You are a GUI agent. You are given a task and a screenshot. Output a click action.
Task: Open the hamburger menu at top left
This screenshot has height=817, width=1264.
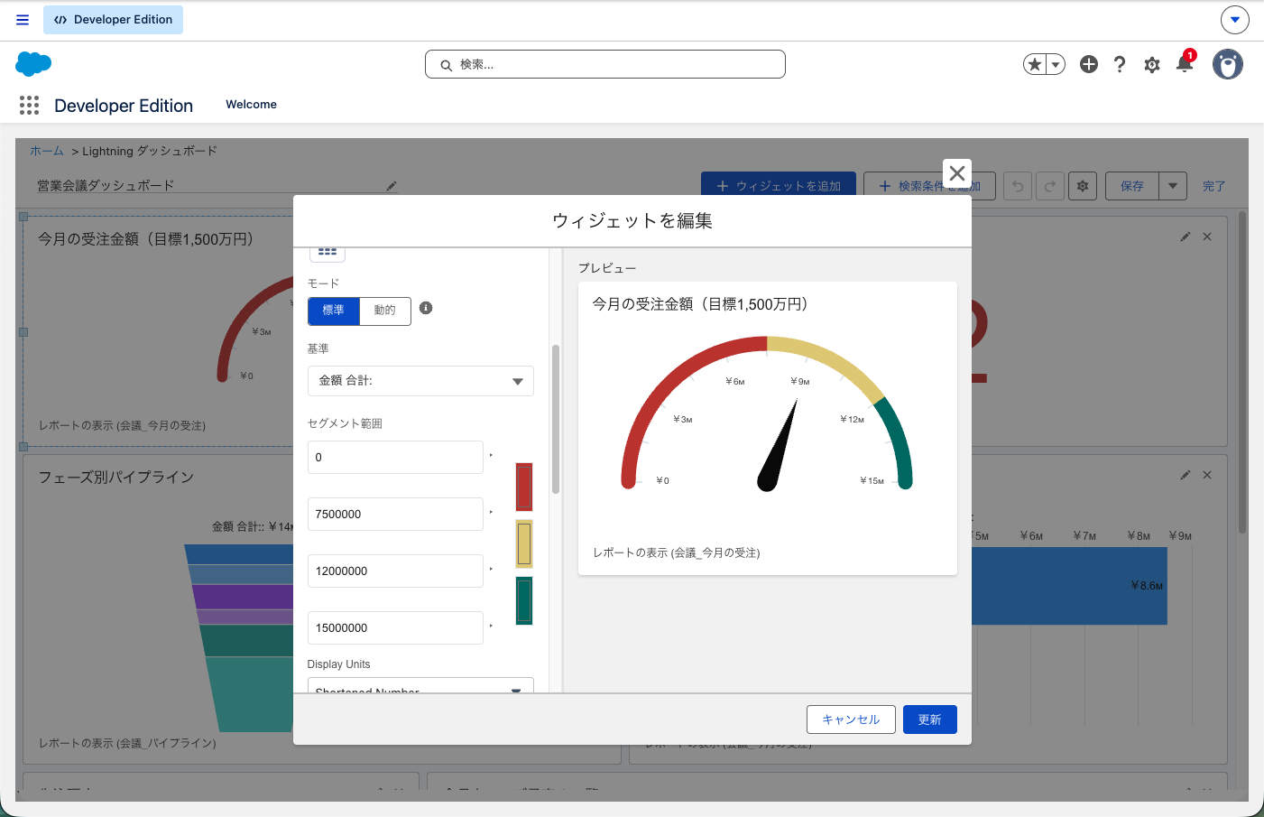[23, 20]
